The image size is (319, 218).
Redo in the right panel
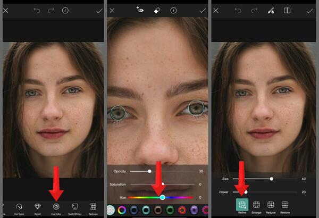point(254,11)
